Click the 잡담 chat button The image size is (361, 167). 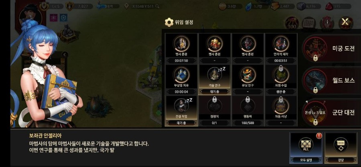tap(341, 148)
